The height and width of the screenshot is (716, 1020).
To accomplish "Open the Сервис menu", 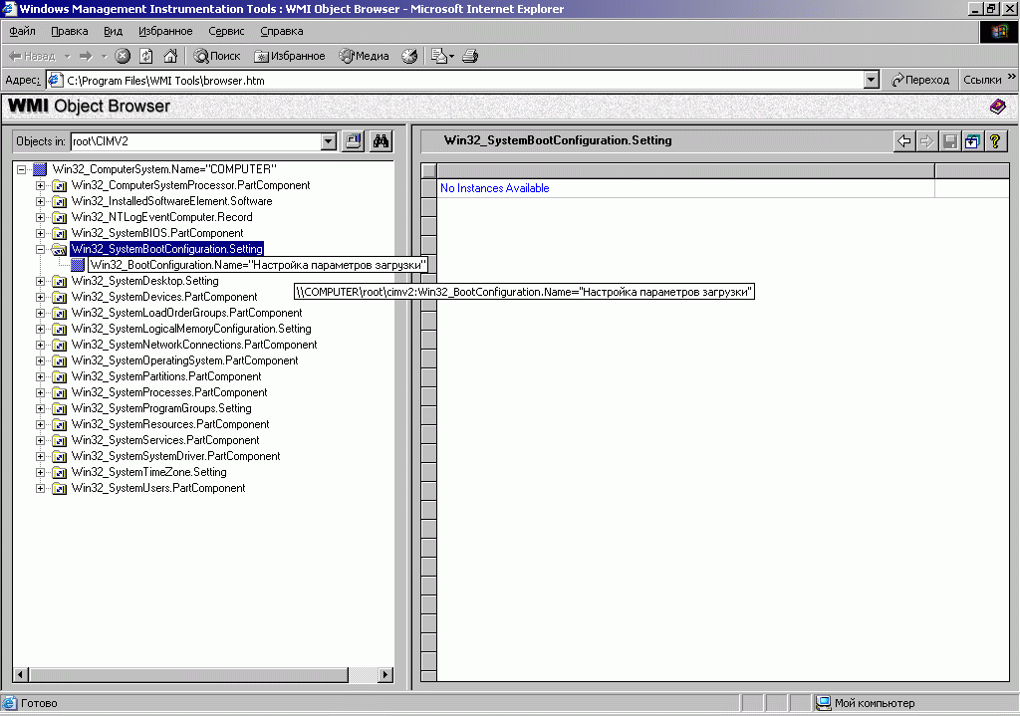I will point(226,31).
